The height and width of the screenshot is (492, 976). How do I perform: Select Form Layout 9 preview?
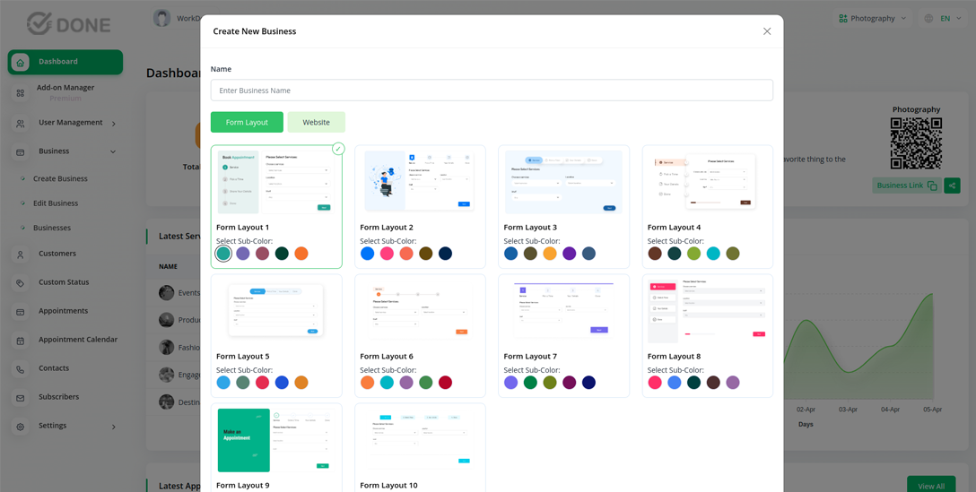point(276,440)
